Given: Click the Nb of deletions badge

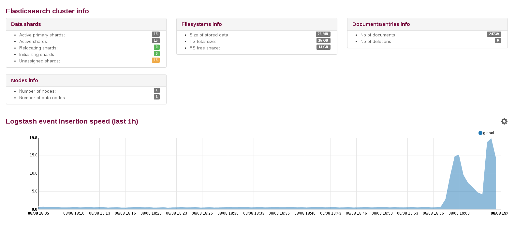Looking at the screenshot, I should coord(498,41).
